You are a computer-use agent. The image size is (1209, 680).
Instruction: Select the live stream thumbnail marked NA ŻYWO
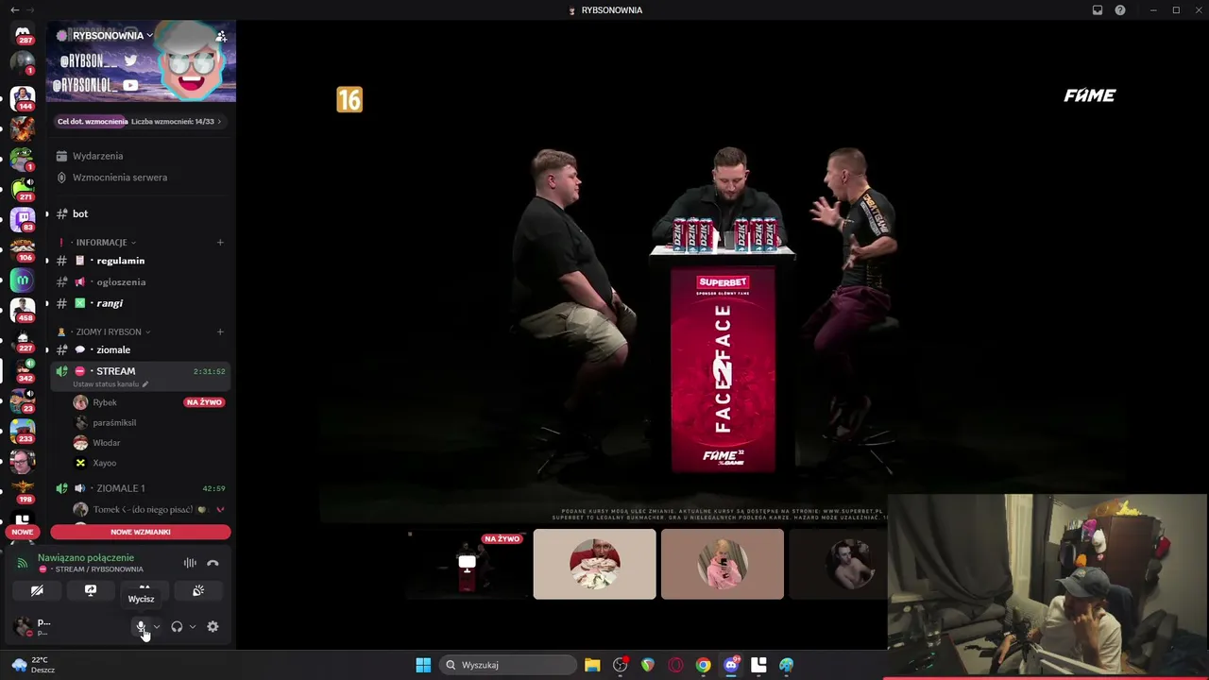[467, 564]
